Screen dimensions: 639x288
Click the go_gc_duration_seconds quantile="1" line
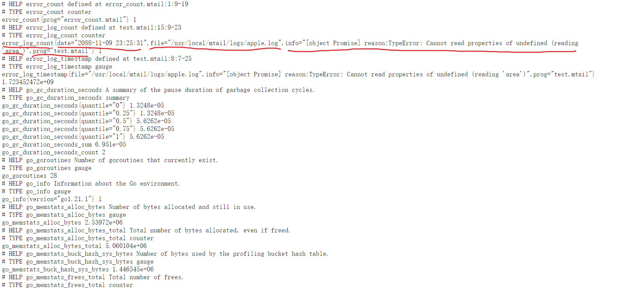83,137
